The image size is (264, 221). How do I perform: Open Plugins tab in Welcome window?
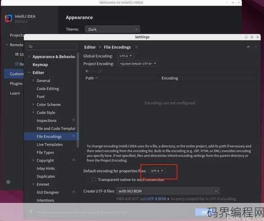tap(16, 83)
